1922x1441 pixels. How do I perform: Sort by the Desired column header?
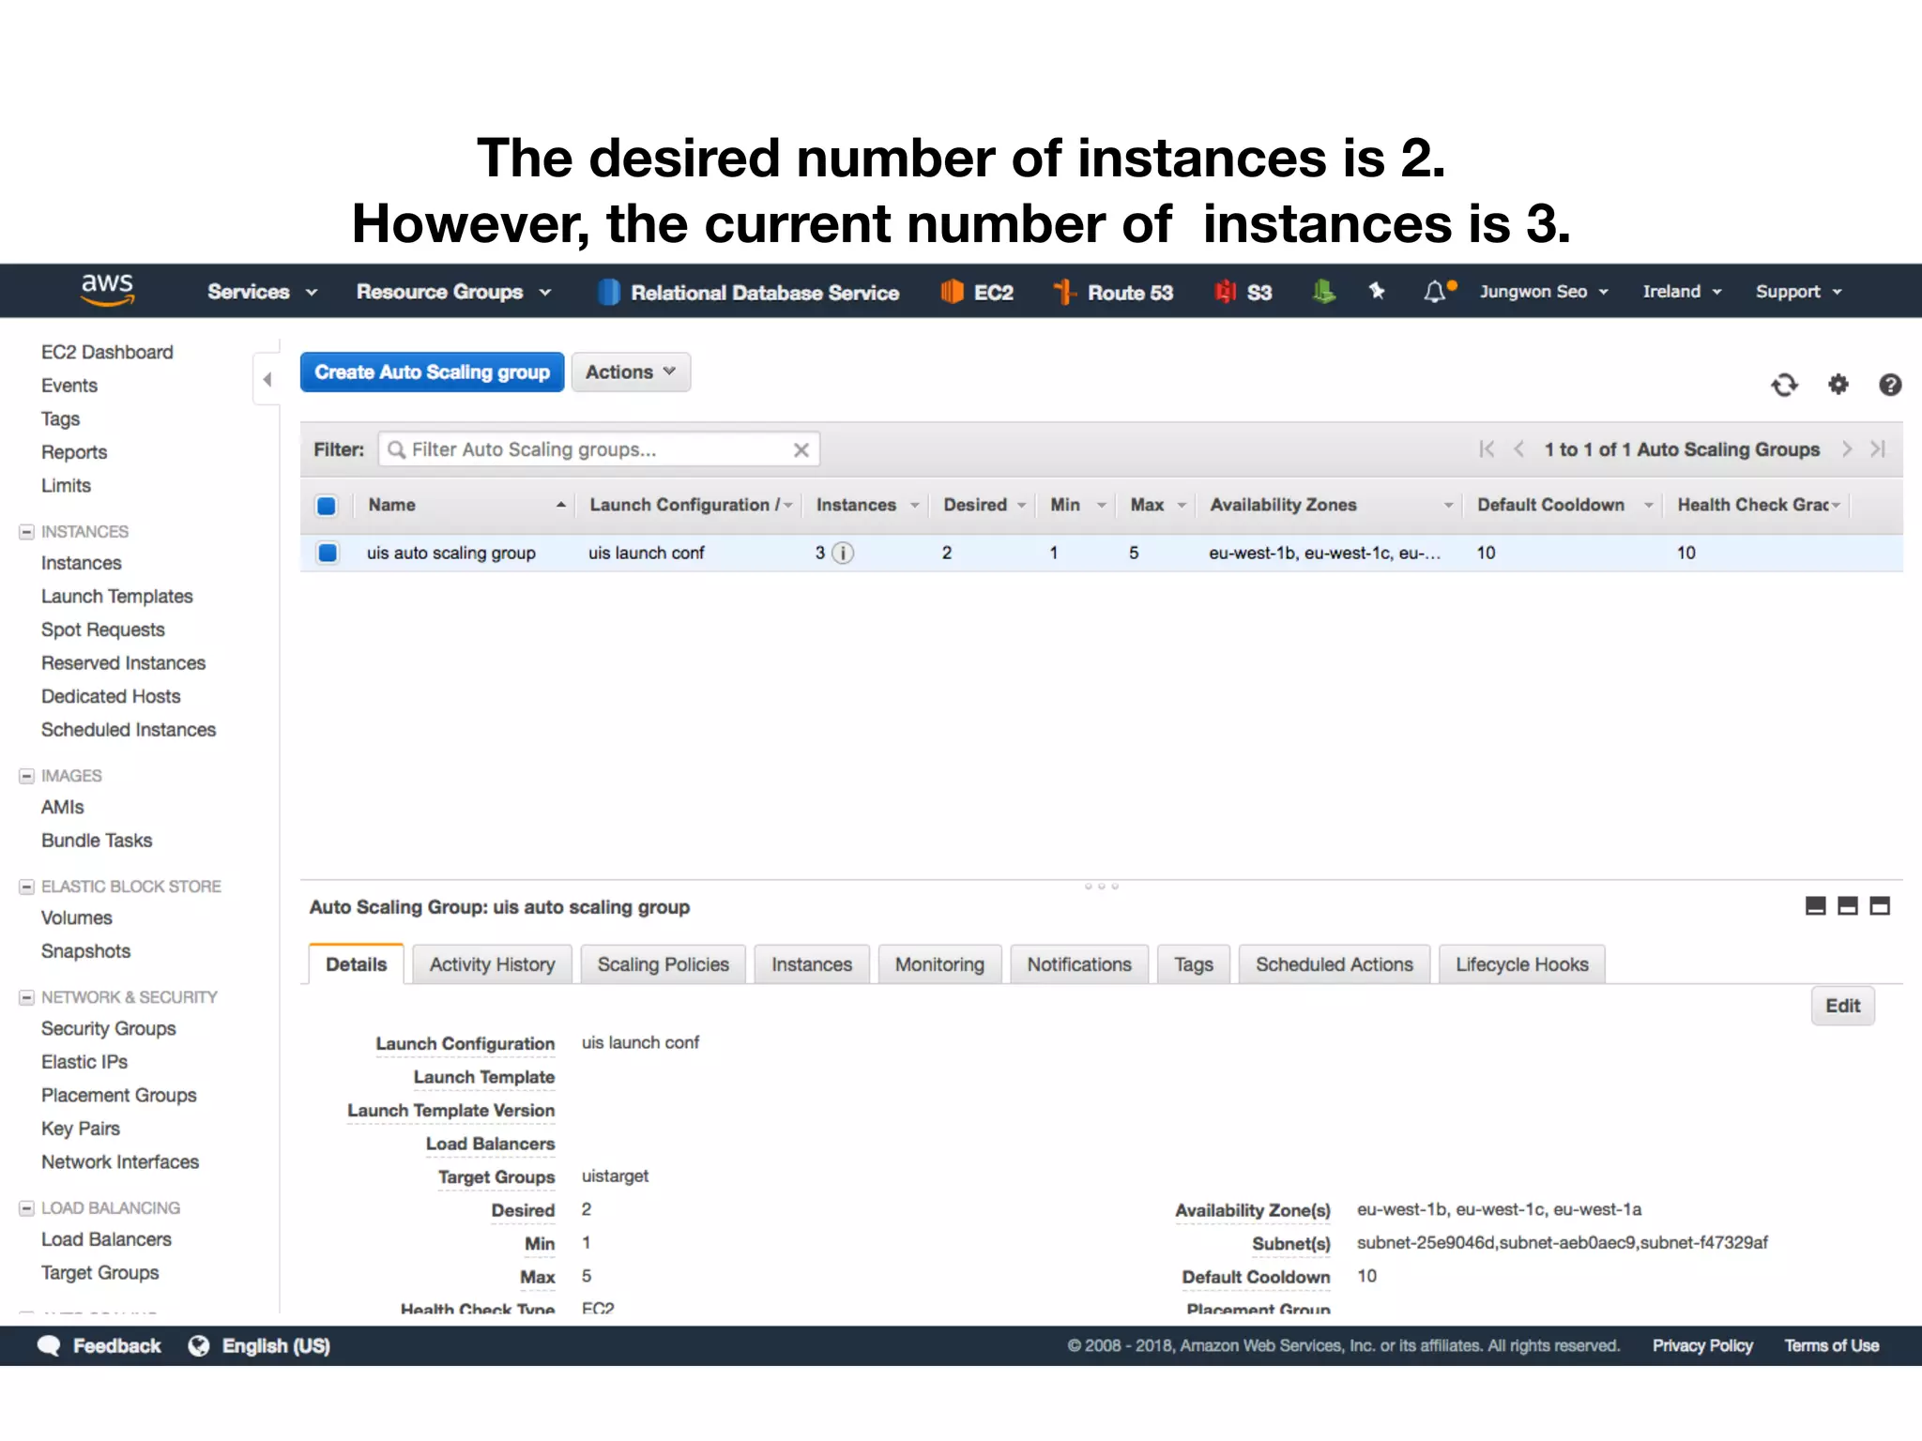coord(983,506)
